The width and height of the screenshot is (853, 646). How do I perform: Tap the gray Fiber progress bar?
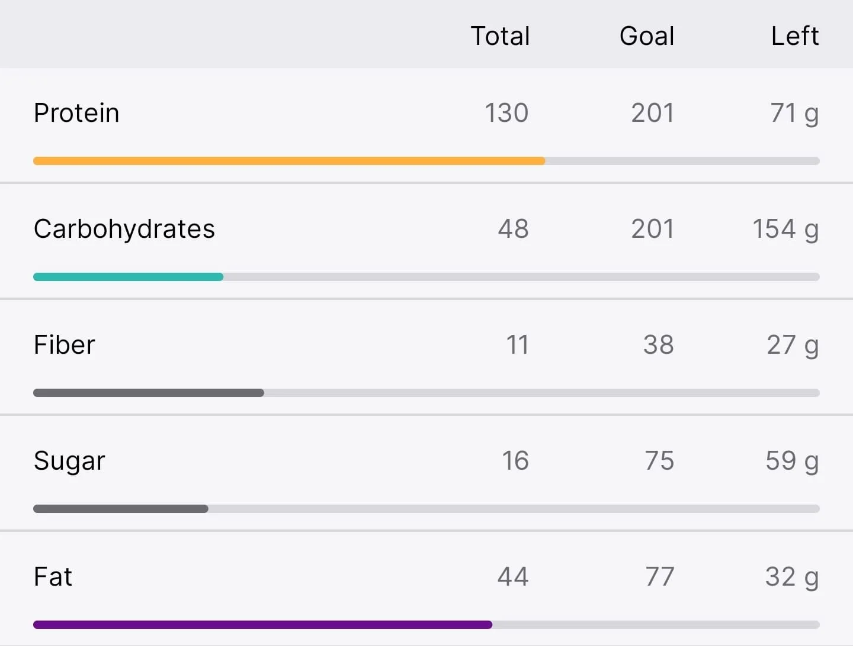point(426,393)
